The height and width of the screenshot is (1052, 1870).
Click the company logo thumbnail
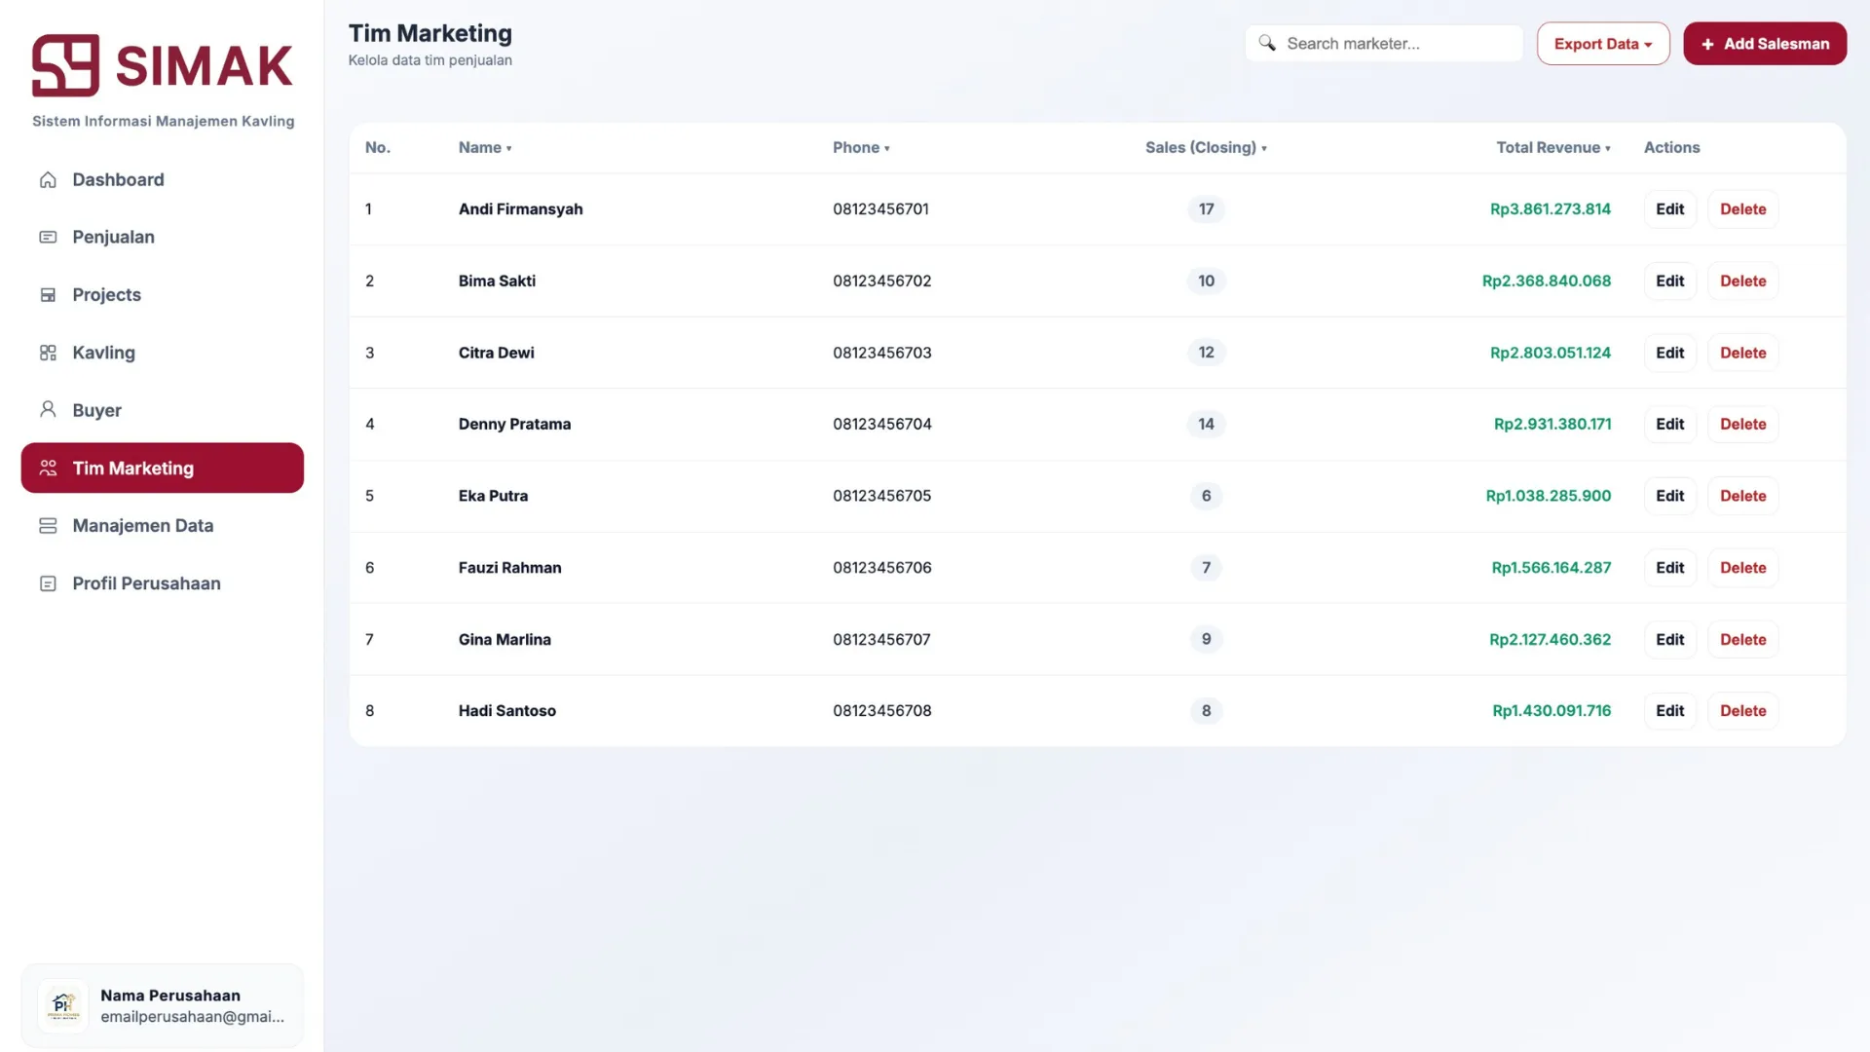63,1005
